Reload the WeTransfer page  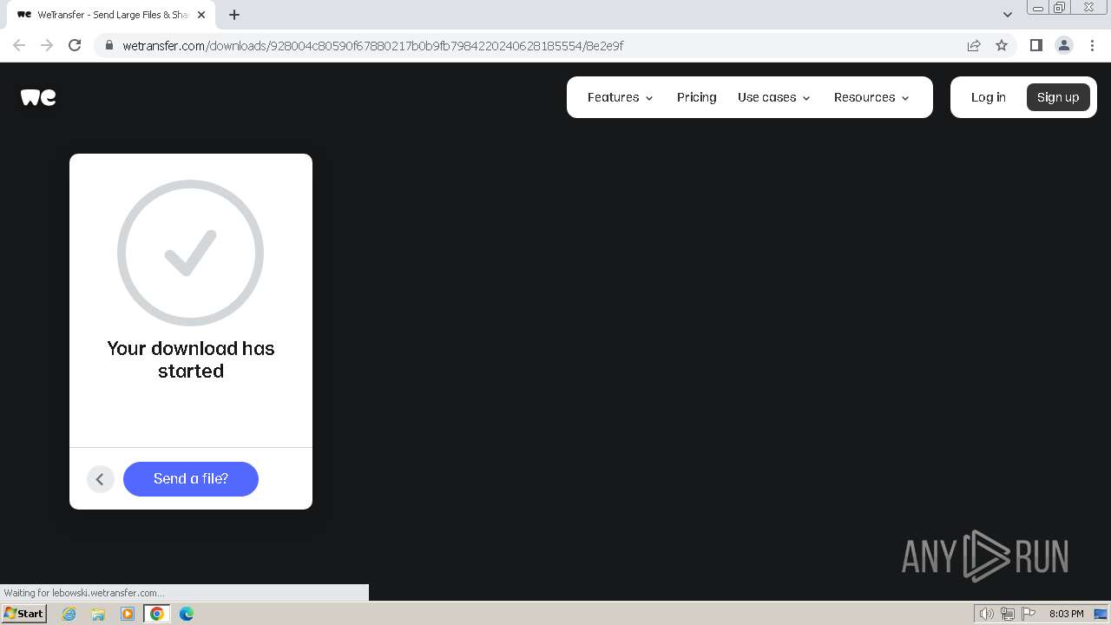[x=75, y=45]
